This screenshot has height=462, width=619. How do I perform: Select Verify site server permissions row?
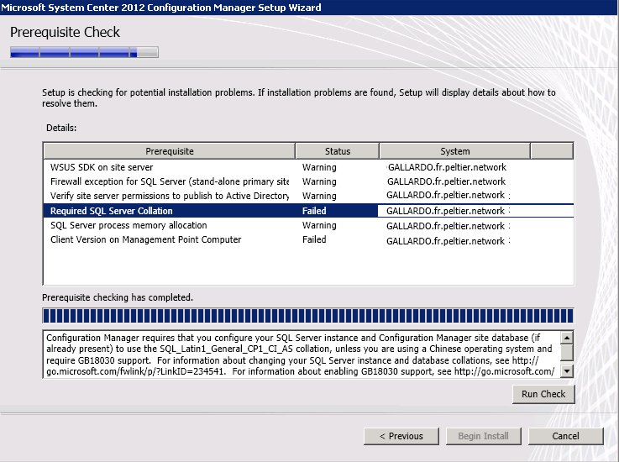pos(308,196)
